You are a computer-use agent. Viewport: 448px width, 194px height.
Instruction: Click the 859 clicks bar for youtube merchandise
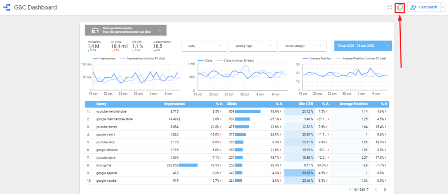[248, 111]
